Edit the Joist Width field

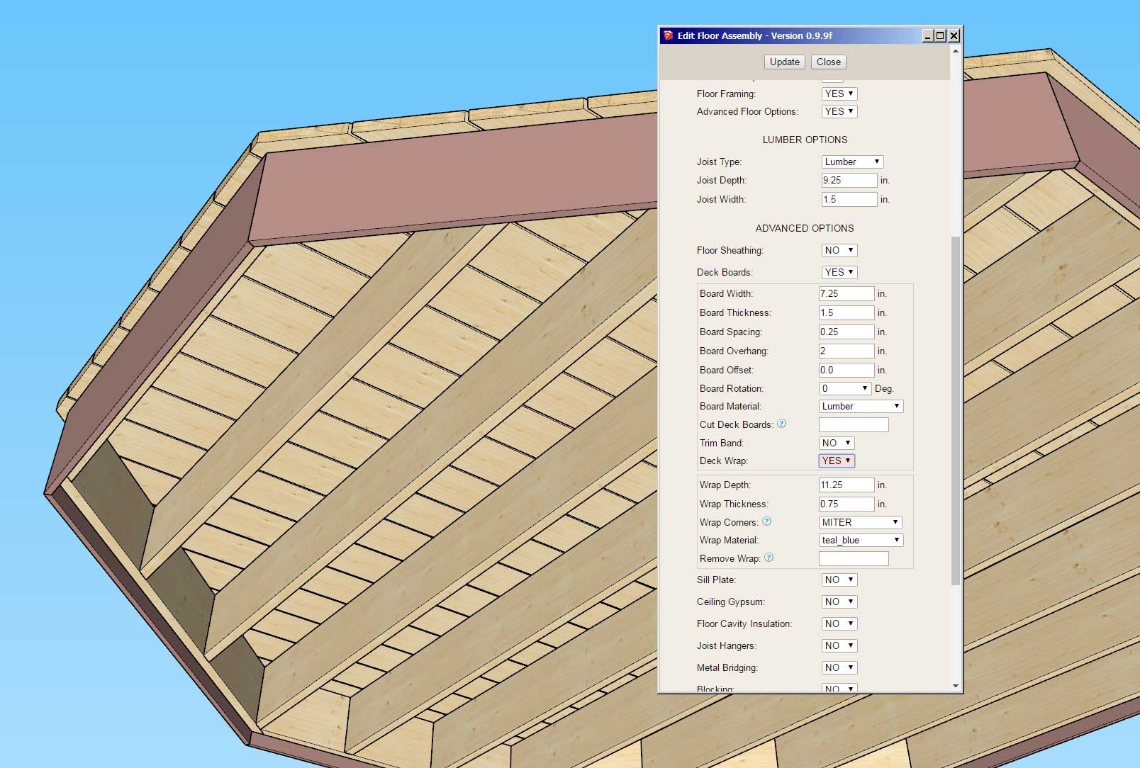849,199
